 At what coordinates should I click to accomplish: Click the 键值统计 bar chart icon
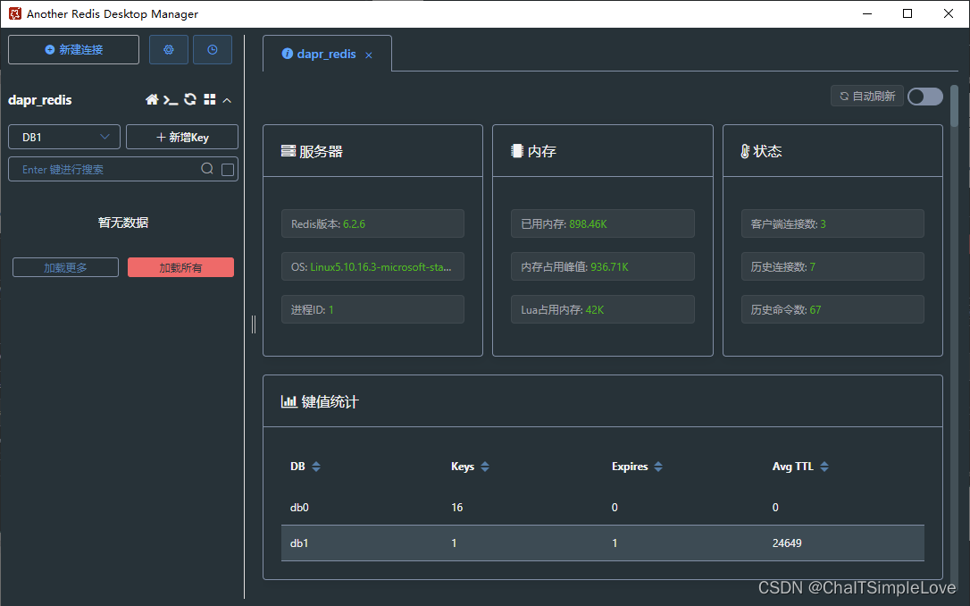coord(288,401)
